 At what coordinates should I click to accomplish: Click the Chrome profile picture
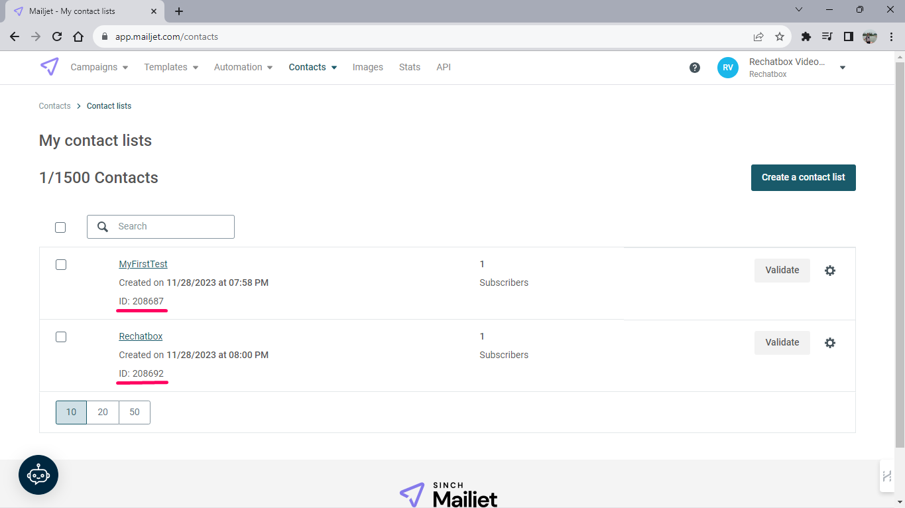pos(870,36)
